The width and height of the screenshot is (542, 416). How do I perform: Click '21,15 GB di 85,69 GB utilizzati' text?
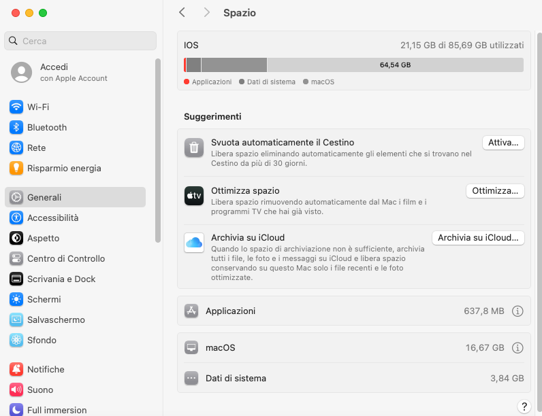tap(462, 45)
